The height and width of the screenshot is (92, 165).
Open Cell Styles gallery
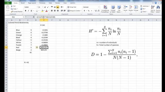click(119, 9)
